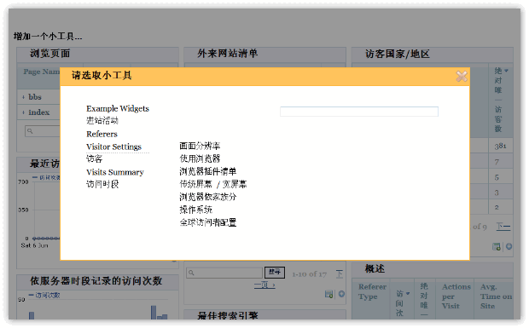
Task: Pick the 使用浏览器 widget
Action: 200,158
